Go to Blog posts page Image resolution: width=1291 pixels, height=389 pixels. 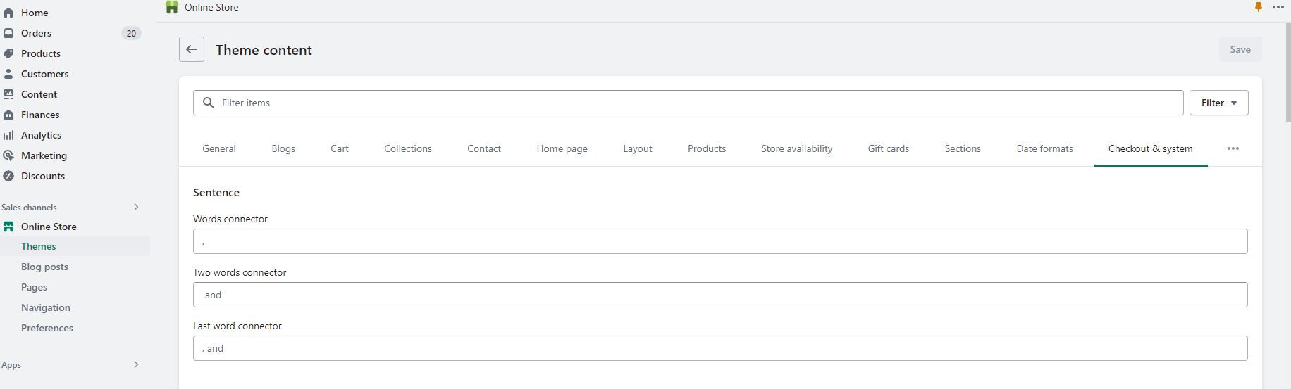44,267
